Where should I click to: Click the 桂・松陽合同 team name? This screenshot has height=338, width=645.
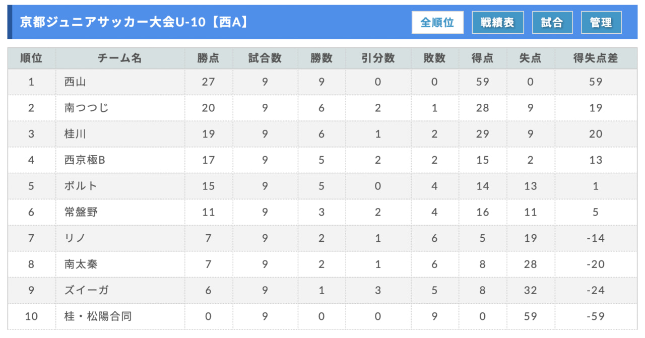pyautogui.click(x=98, y=317)
